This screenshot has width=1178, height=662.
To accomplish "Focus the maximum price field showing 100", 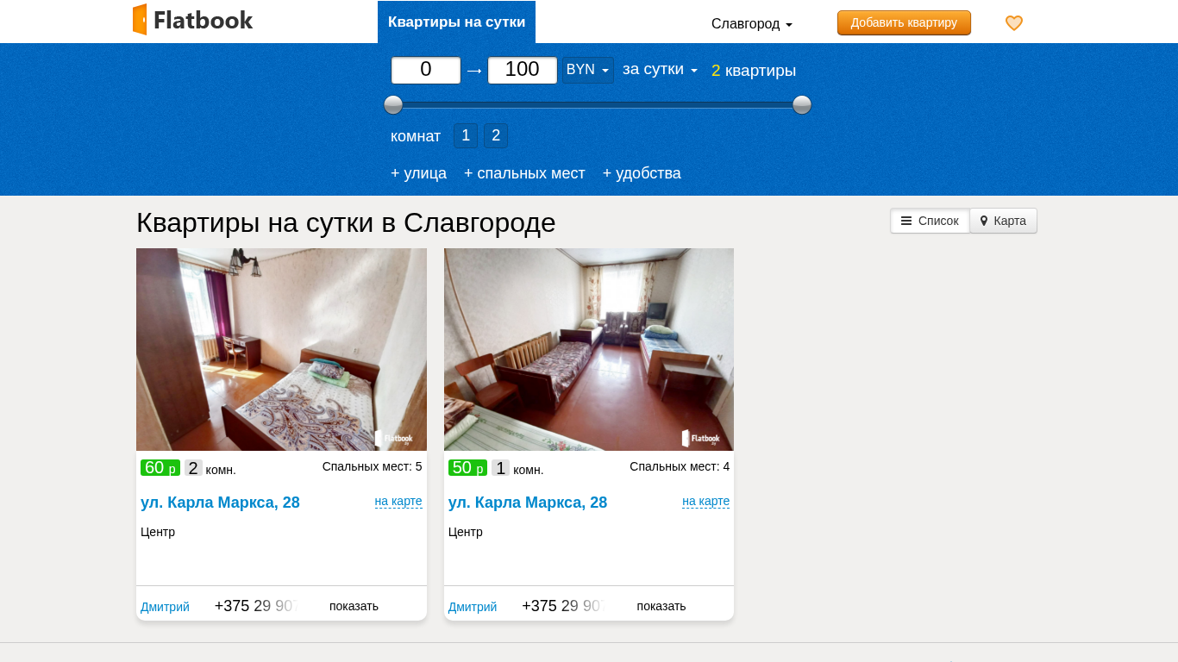I will tap(523, 70).
